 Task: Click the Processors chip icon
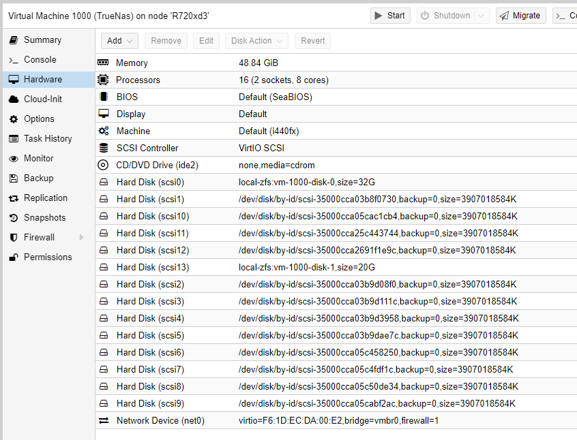103,80
